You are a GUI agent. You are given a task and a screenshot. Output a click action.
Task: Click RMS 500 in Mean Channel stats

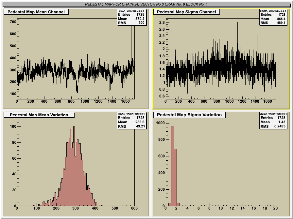131,23
